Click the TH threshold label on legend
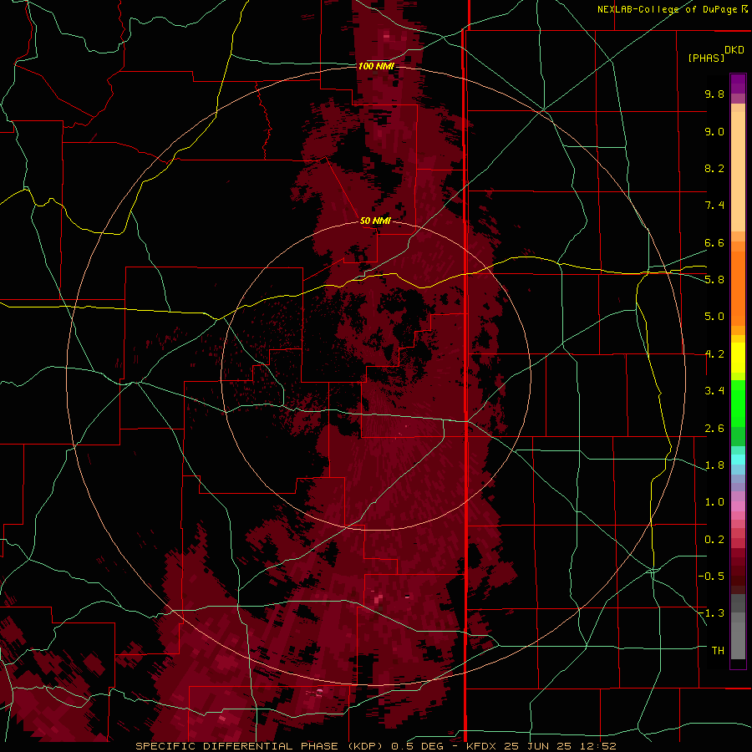The width and height of the screenshot is (752, 752). pos(718,651)
